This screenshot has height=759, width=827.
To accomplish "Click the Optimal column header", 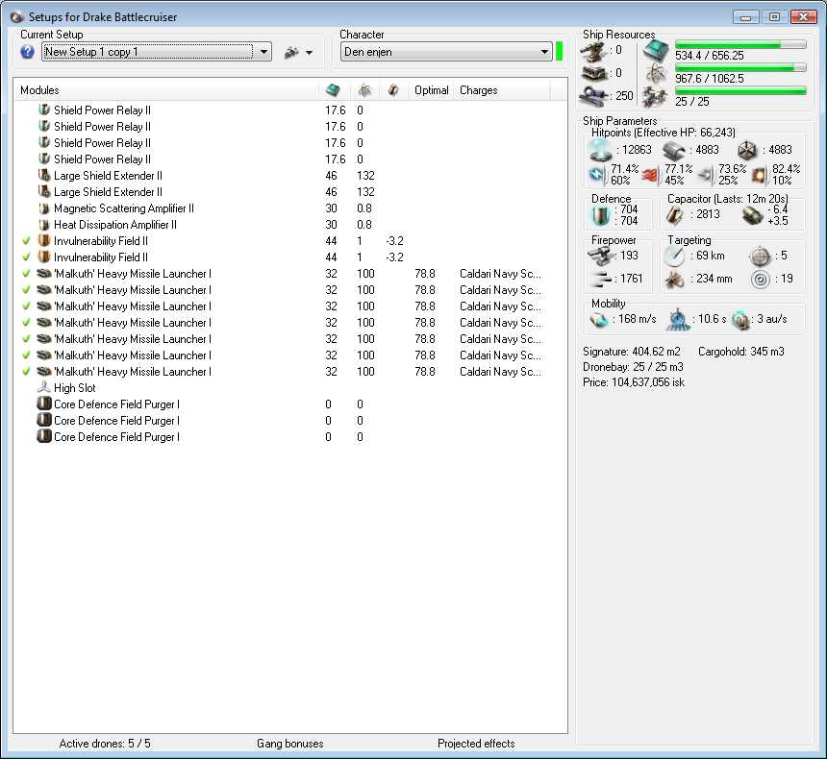I will click(432, 90).
